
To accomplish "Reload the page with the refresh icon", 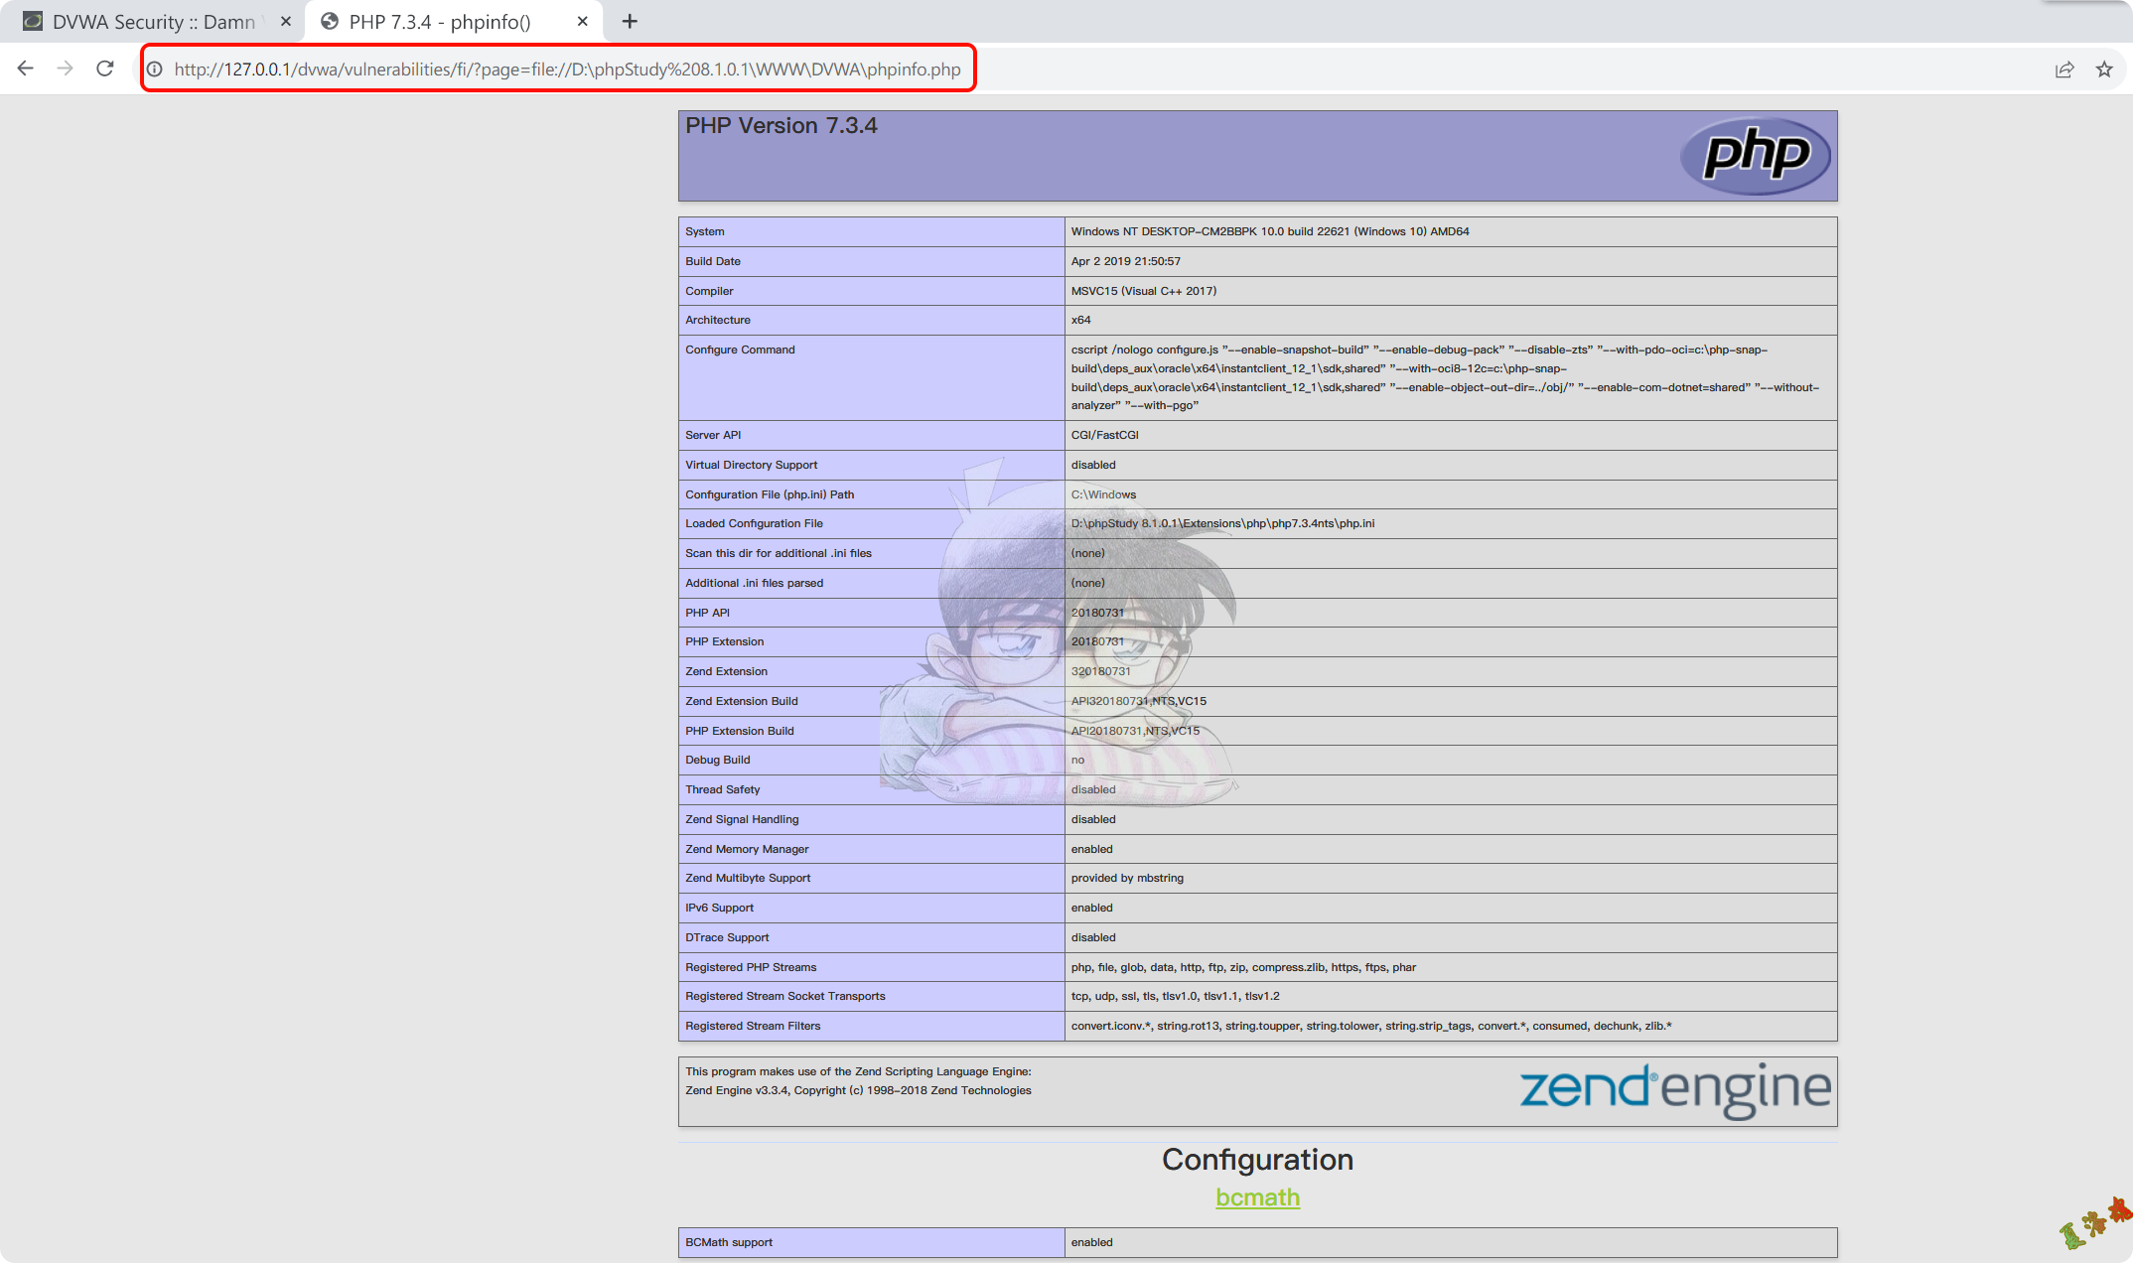I will tap(104, 69).
